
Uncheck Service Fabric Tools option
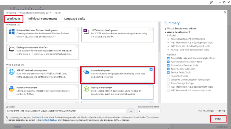168,73
